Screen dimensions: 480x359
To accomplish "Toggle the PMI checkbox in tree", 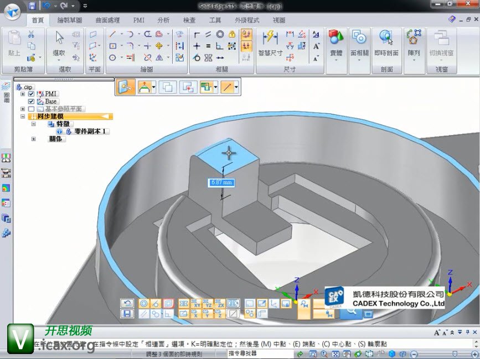I will 31,94.
